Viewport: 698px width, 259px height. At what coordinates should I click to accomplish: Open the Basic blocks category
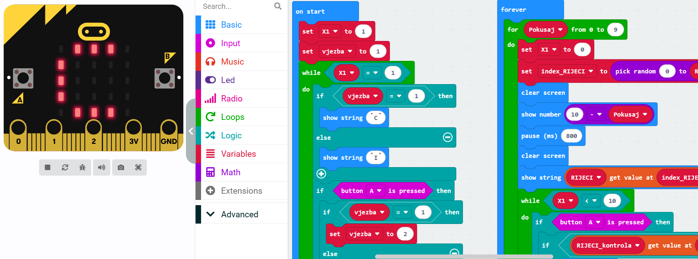coord(231,25)
